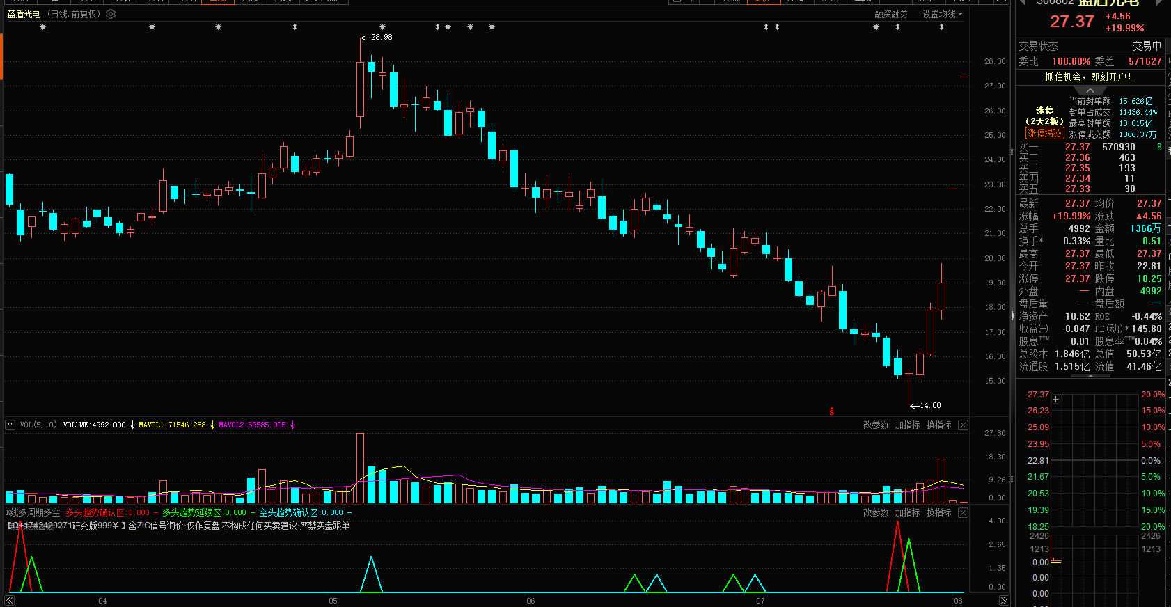Viewport: 1171px width, 607px height.
Task: Click the 净资产 value 10.62
Action: click(1077, 316)
